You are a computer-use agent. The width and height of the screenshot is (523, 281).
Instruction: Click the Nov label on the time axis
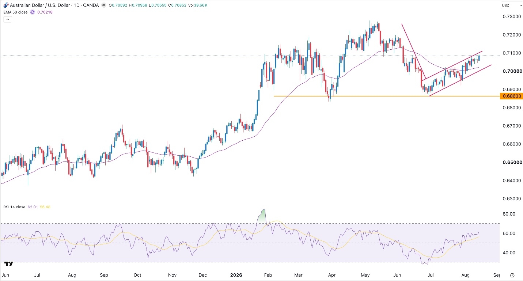(x=172, y=275)
